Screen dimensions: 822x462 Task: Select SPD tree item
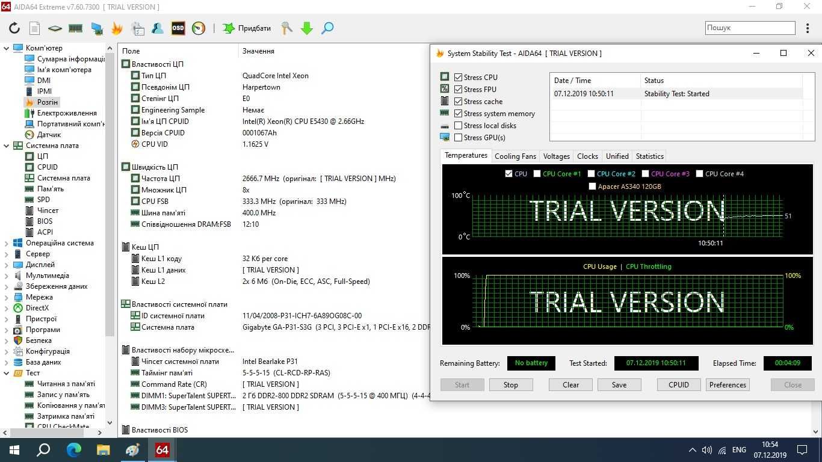(x=43, y=200)
